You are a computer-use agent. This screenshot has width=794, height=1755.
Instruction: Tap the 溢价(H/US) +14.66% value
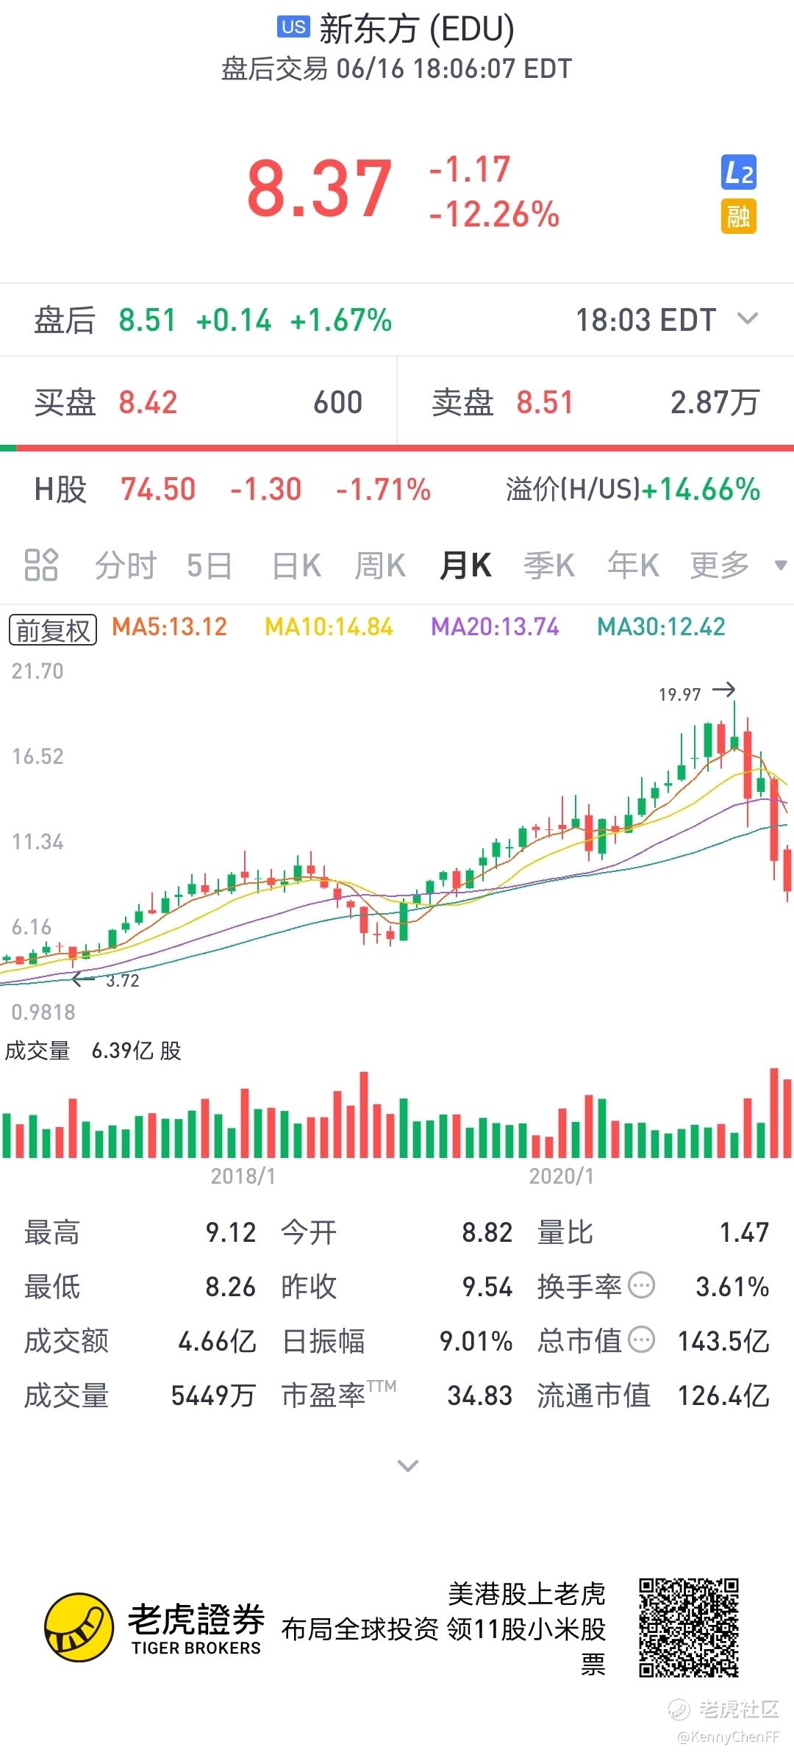click(701, 489)
